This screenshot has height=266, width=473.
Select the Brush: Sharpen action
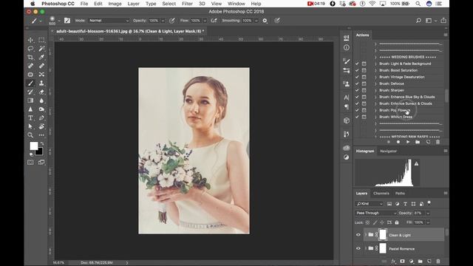tap(392, 90)
